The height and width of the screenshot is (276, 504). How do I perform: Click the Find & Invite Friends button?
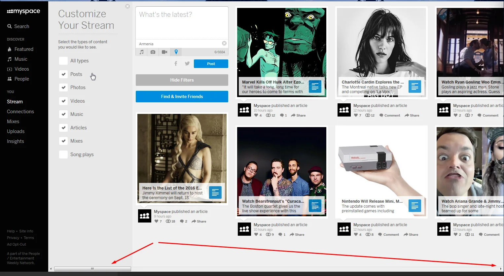[x=182, y=97]
